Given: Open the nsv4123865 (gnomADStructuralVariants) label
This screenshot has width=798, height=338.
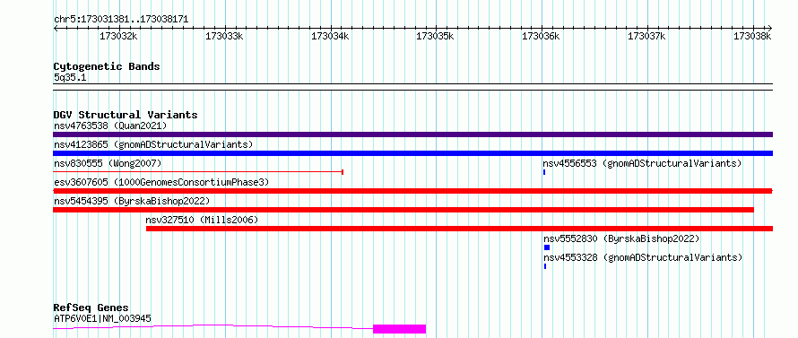Looking at the screenshot, I should [153, 144].
